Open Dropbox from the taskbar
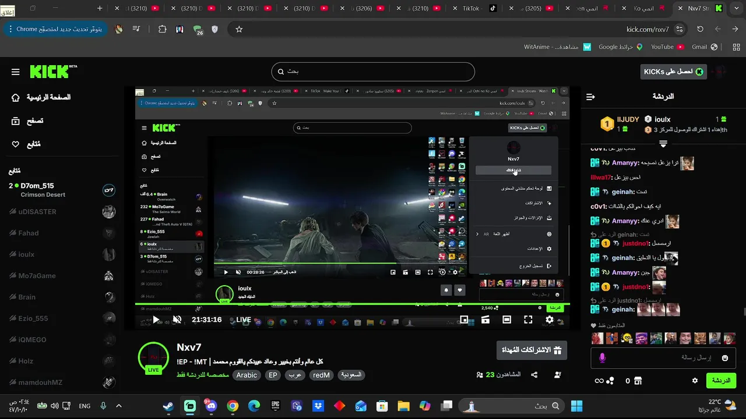 318,406
